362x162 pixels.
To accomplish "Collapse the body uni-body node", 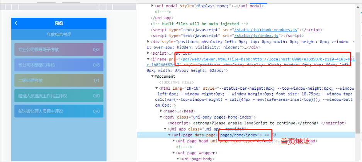I will (161, 117).
